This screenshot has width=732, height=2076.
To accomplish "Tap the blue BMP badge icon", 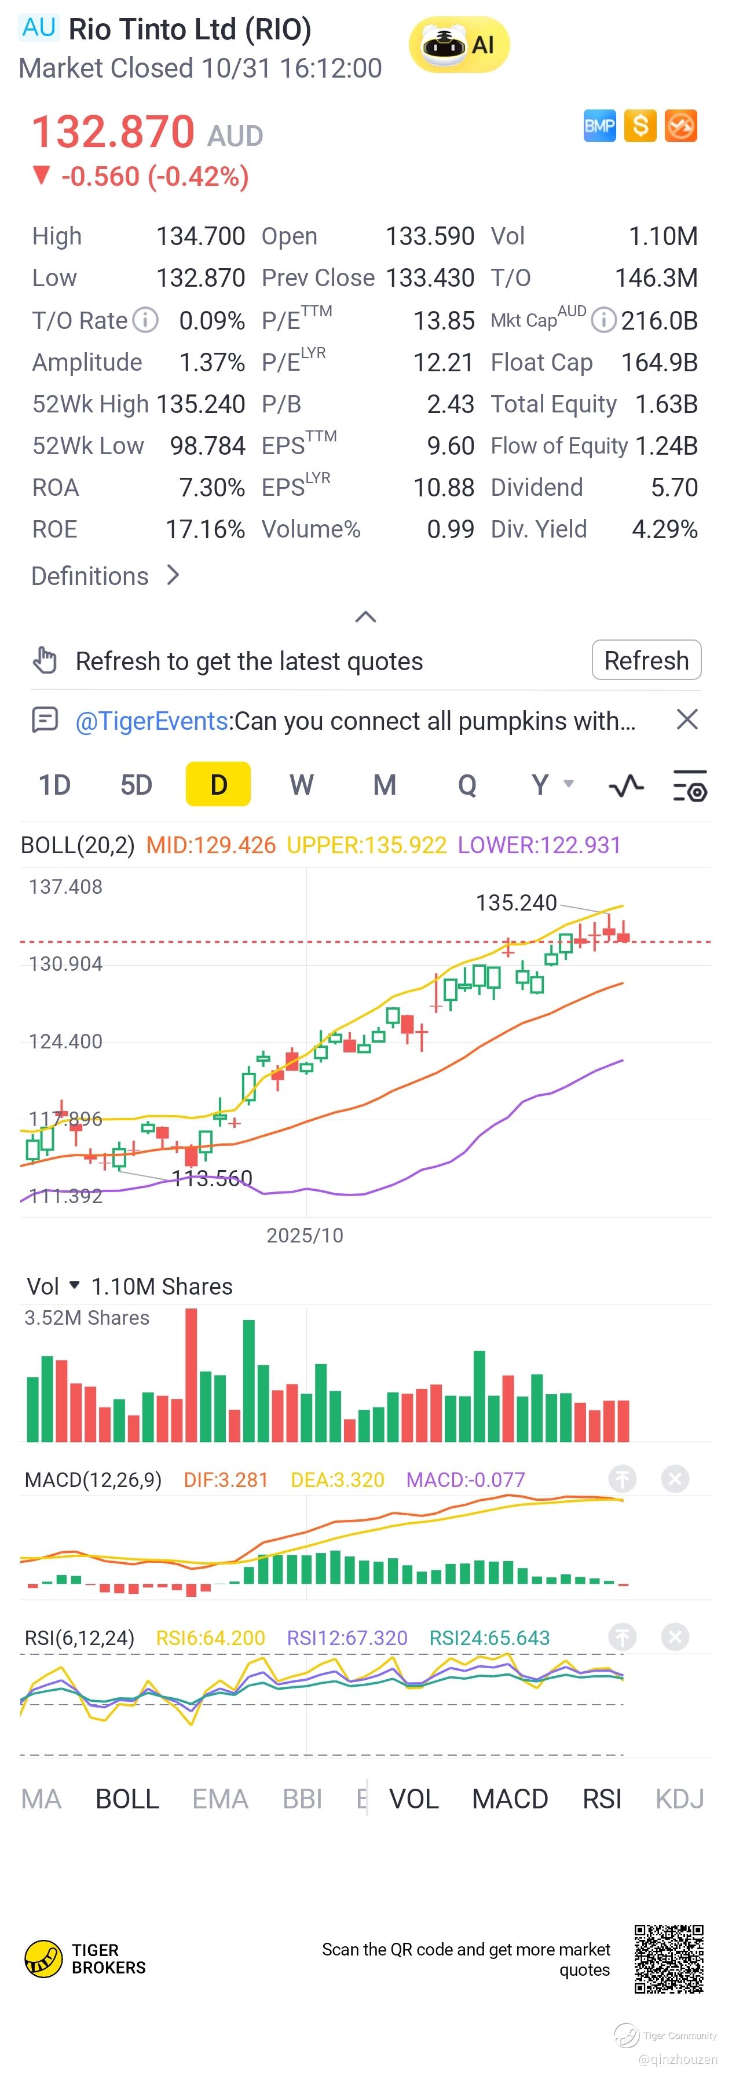I will (x=599, y=126).
